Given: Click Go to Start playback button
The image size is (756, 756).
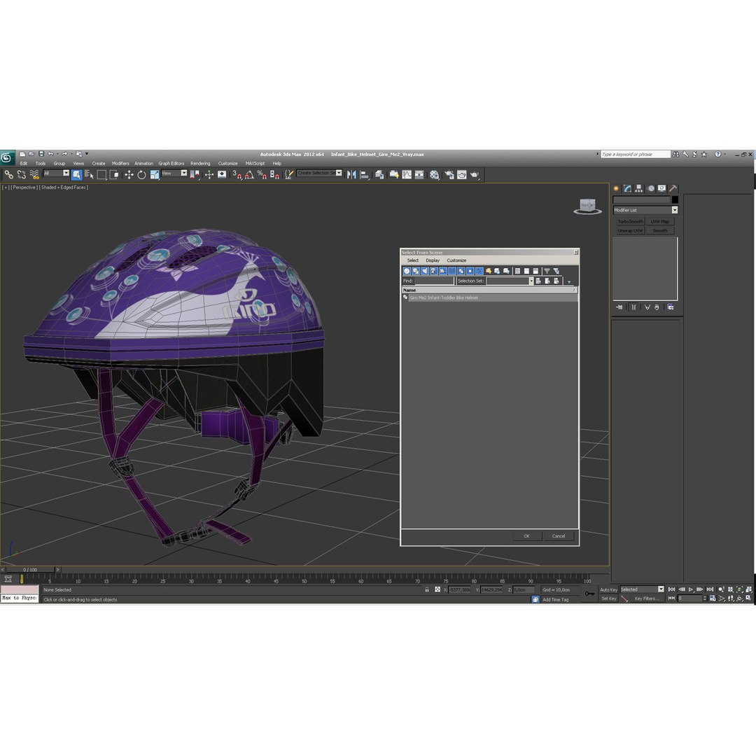Looking at the screenshot, I should pos(671,589).
